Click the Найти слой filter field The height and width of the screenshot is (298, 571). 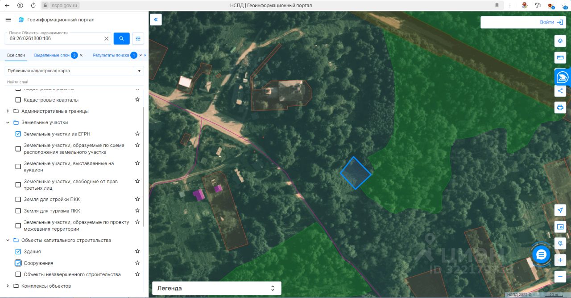click(x=74, y=82)
